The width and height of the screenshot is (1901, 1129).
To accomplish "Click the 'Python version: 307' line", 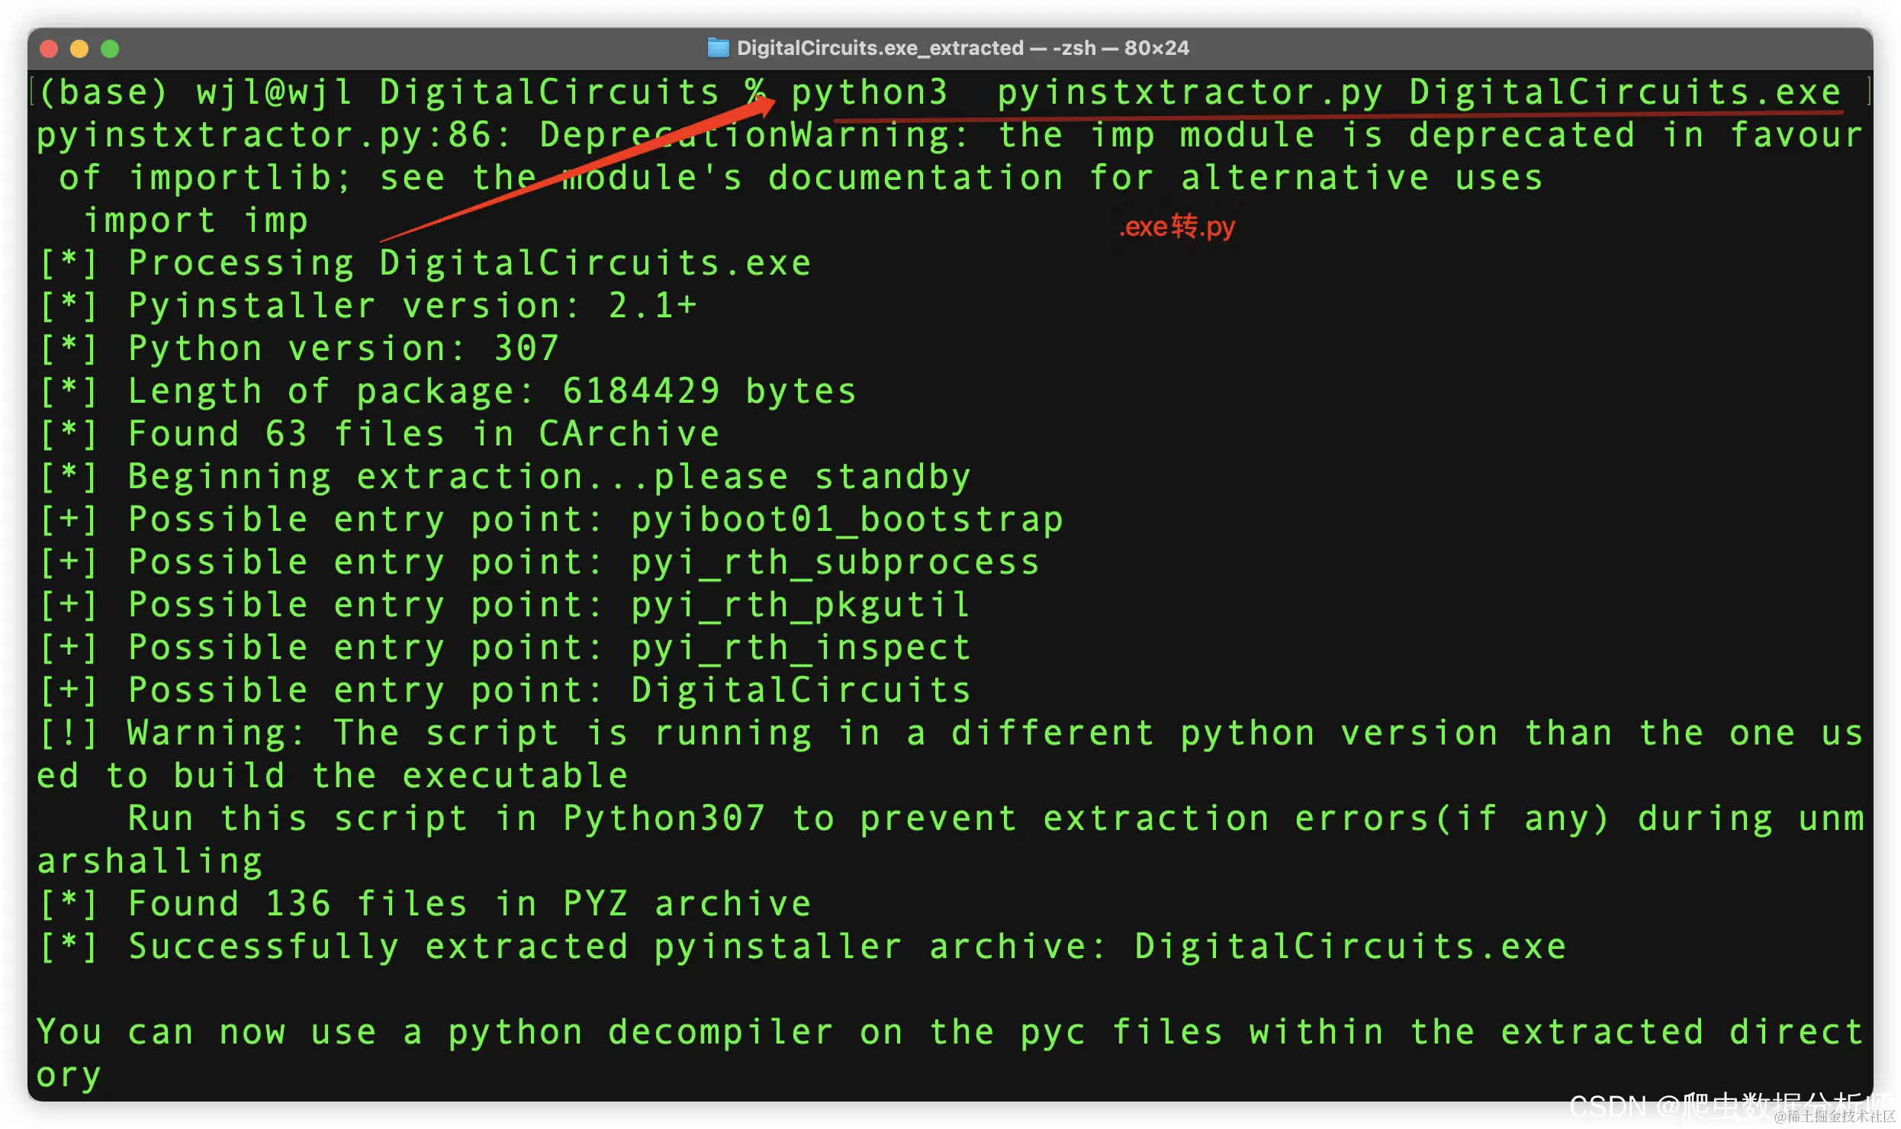I will click(343, 349).
